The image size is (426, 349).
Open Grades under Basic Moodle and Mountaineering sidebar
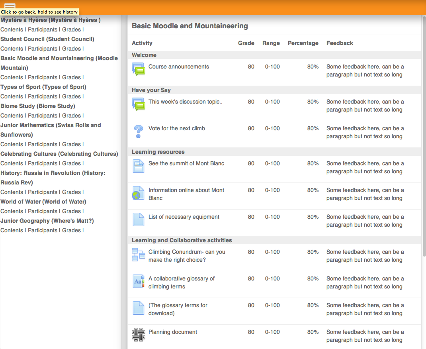(x=71, y=77)
